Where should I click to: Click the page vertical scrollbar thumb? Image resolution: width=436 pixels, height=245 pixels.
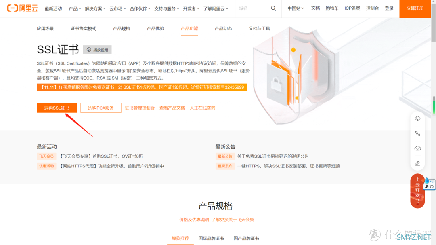click(x=434, y=23)
